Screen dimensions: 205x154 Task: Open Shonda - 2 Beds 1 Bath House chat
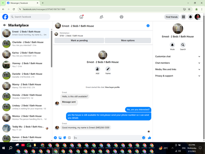point(25,97)
